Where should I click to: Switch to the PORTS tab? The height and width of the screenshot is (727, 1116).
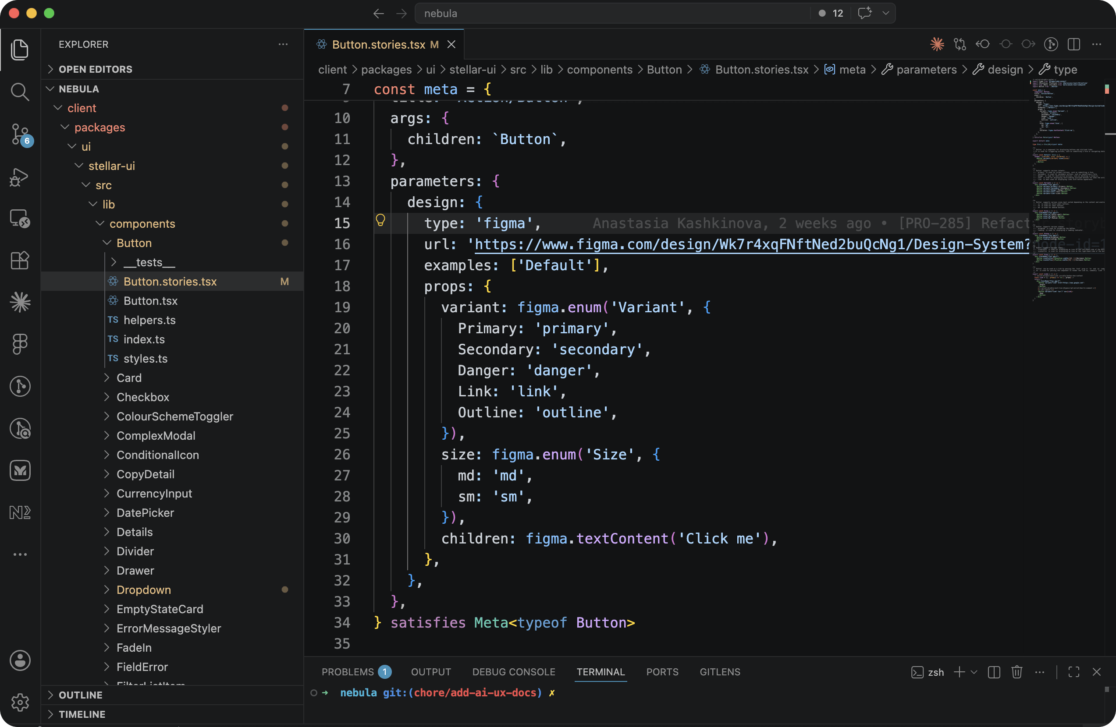pyautogui.click(x=662, y=672)
